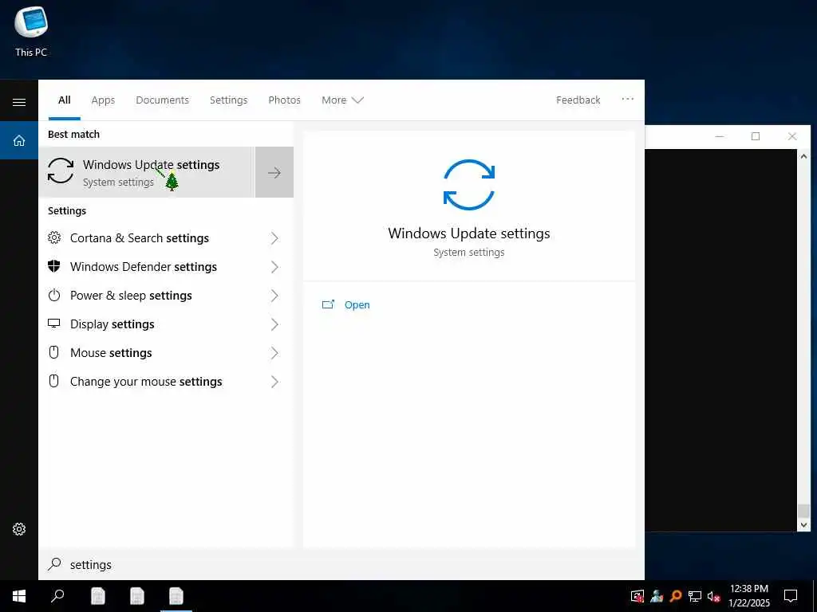Click the network tray icon
The image size is (817, 612).
tap(695, 596)
